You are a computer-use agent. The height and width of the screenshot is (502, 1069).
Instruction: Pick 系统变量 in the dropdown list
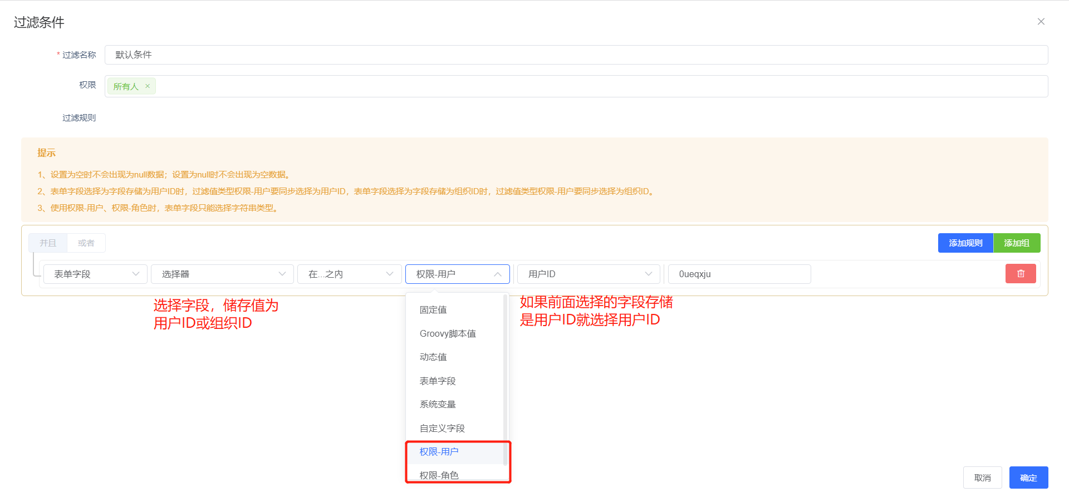[438, 405]
